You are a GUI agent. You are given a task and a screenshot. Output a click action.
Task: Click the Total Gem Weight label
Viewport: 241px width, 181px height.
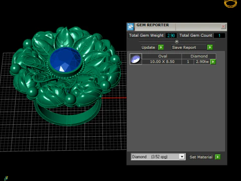(x=146, y=35)
